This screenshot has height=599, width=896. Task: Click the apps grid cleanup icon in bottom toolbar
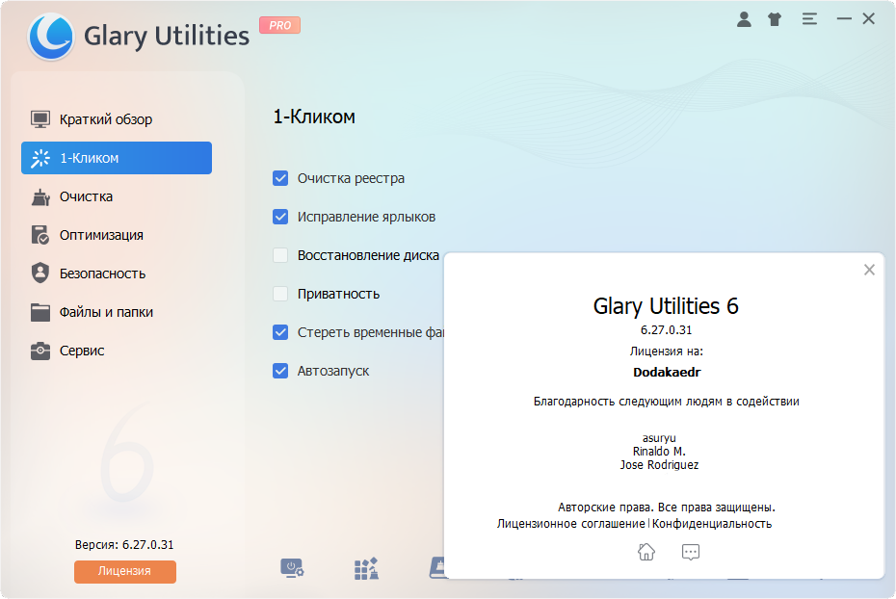tap(366, 568)
